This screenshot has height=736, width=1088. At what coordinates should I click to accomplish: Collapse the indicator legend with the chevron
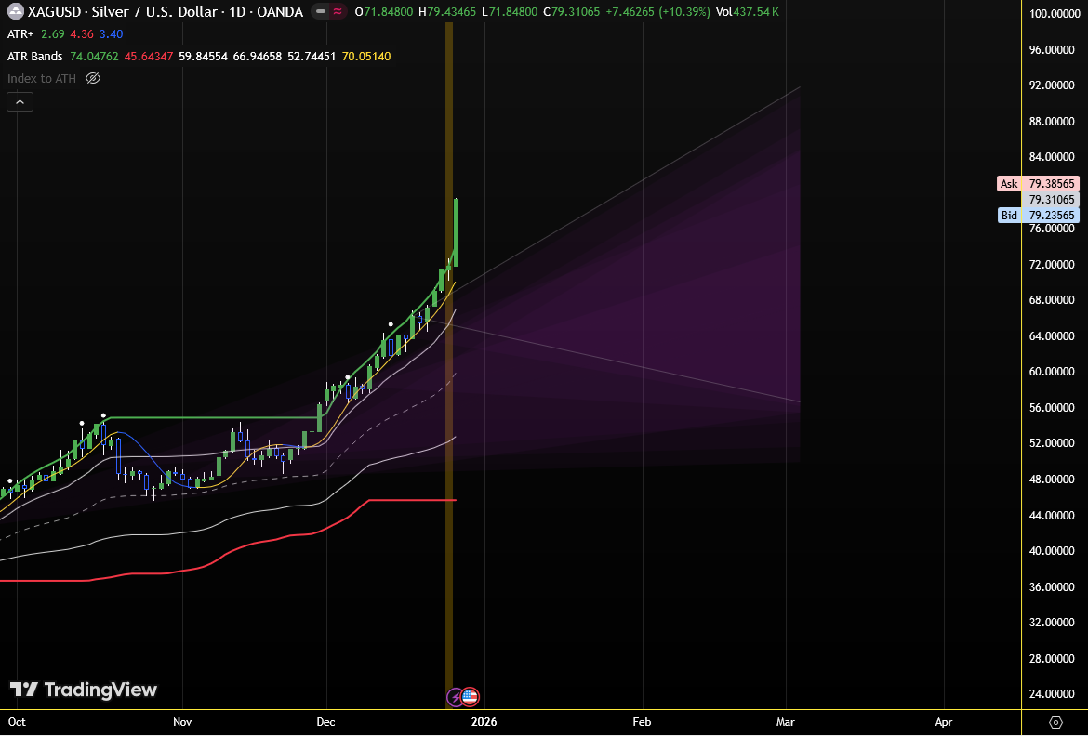pyautogui.click(x=20, y=102)
